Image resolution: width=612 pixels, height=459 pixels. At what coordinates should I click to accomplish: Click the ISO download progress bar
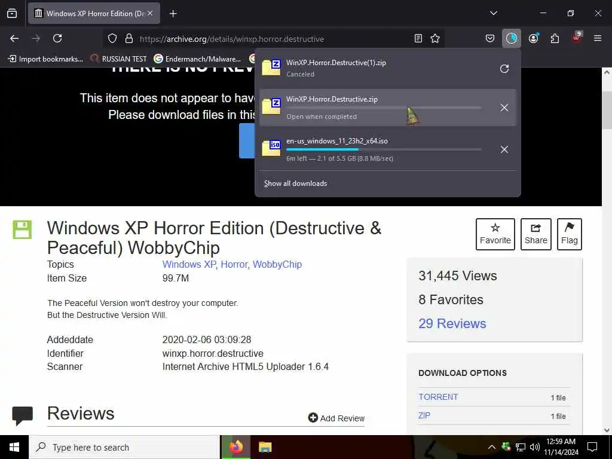(384, 149)
